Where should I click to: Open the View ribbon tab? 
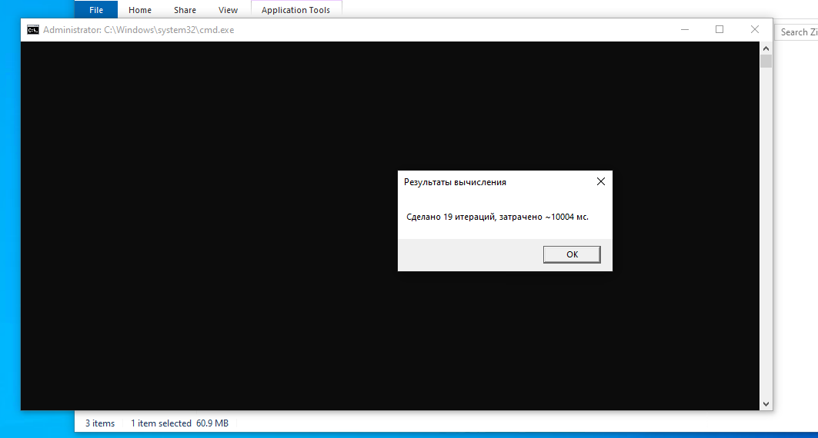[x=228, y=10]
